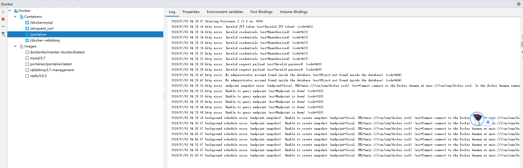Select the Docker tree label
This screenshot has width=523, height=168.
[x=25, y=11]
